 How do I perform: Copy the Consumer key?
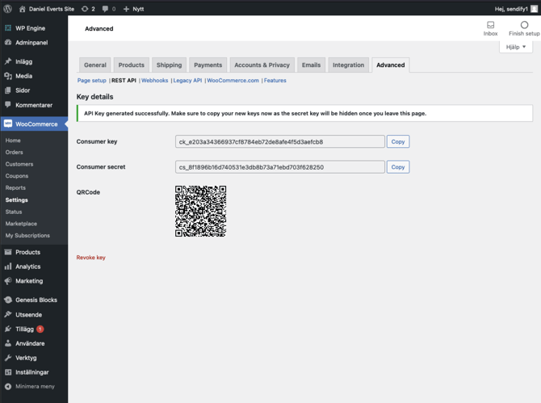[397, 141]
